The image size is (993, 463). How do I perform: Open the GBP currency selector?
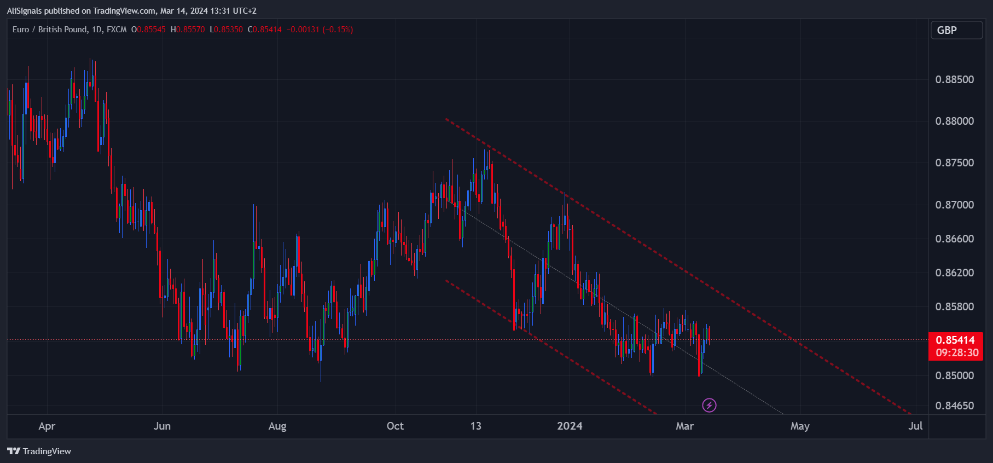tap(956, 30)
